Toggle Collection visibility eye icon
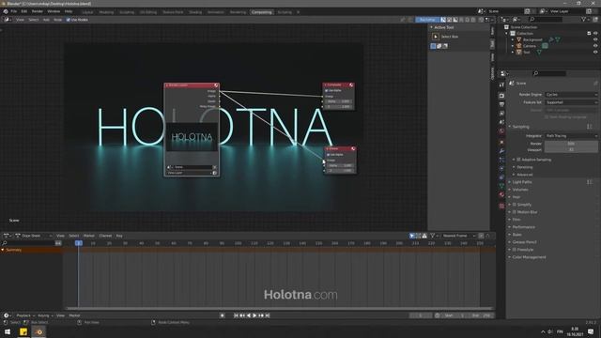 [595, 34]
